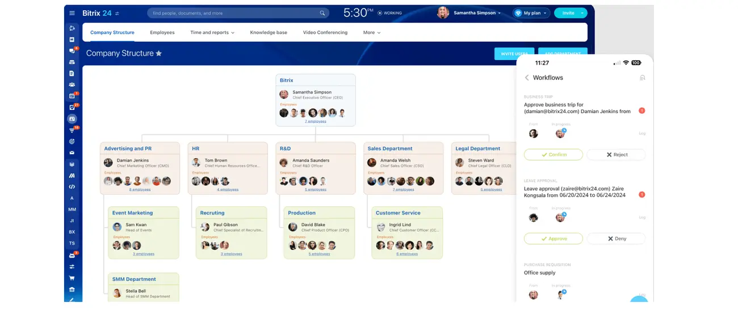Switch to the Employees tab
The image size is (738, 312).
point(162,33)
